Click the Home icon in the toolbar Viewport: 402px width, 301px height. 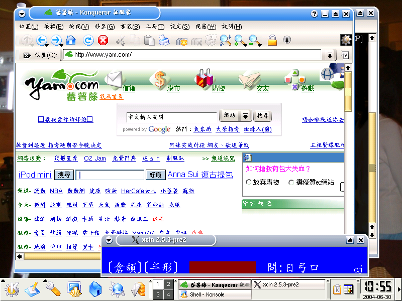(x=71, y=41)
